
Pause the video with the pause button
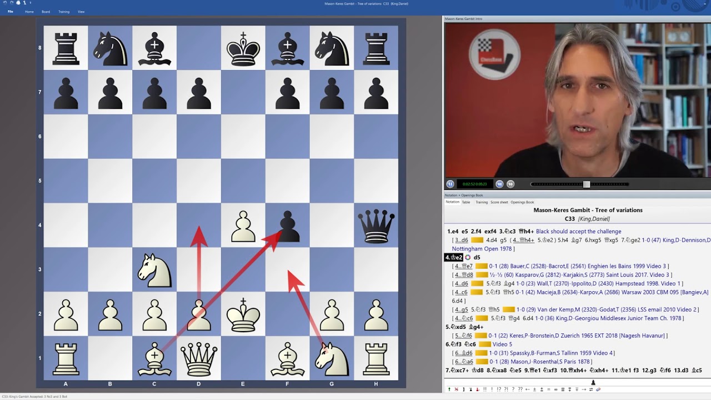coord(450,184)
